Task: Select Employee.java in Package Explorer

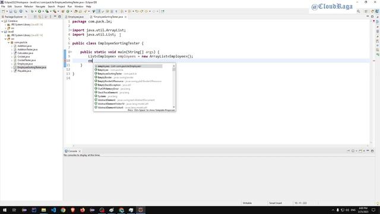Action: (x=25, y=64)
